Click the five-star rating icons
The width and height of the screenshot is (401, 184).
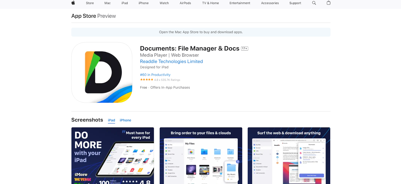(x=147, y=80)
